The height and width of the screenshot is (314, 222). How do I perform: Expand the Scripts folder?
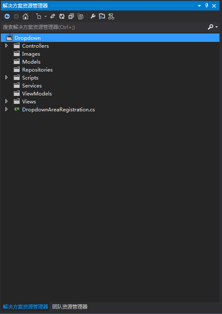(6, 77)
